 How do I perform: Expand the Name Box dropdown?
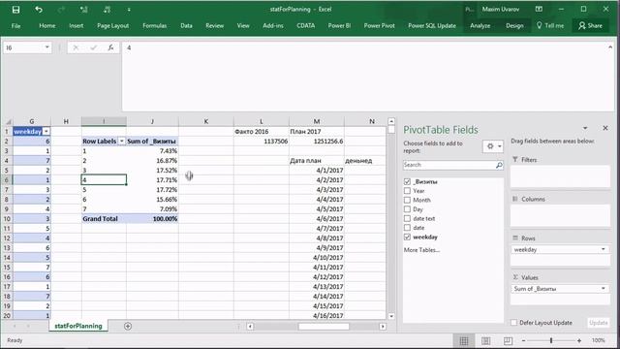pyautogui.click(x=46, y=48)
